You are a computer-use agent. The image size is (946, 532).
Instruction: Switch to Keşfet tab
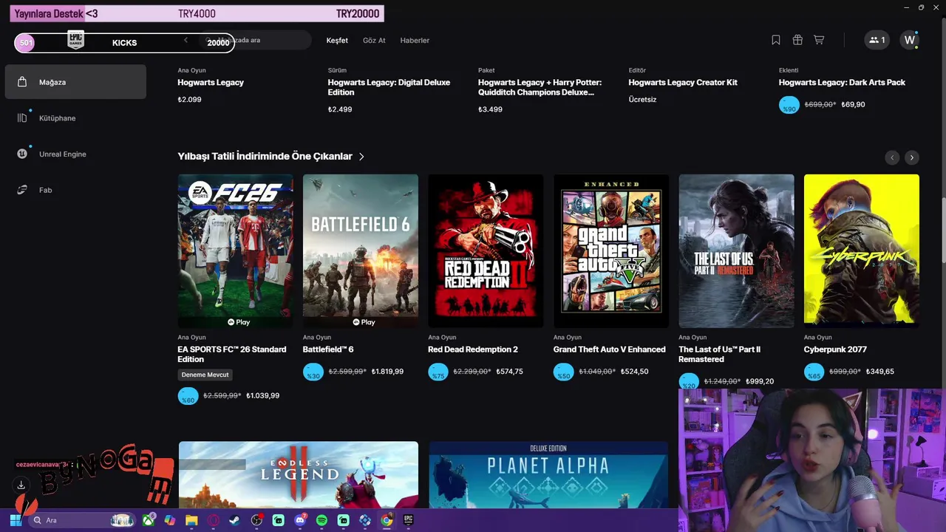click(x=337, y=41)
